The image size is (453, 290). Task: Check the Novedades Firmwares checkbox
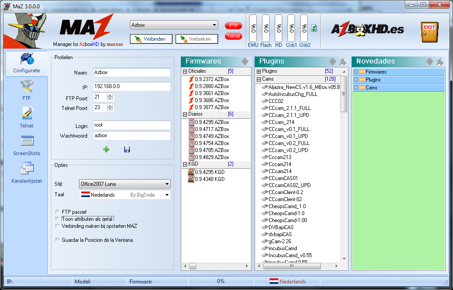click(x=356, y=72)
